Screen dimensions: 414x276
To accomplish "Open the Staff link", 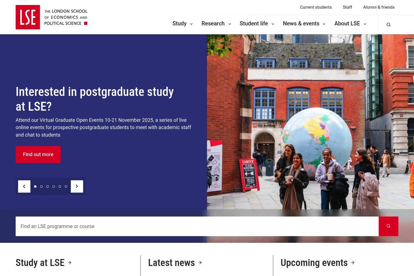I will pyautogui.click(x=347, y=7).
